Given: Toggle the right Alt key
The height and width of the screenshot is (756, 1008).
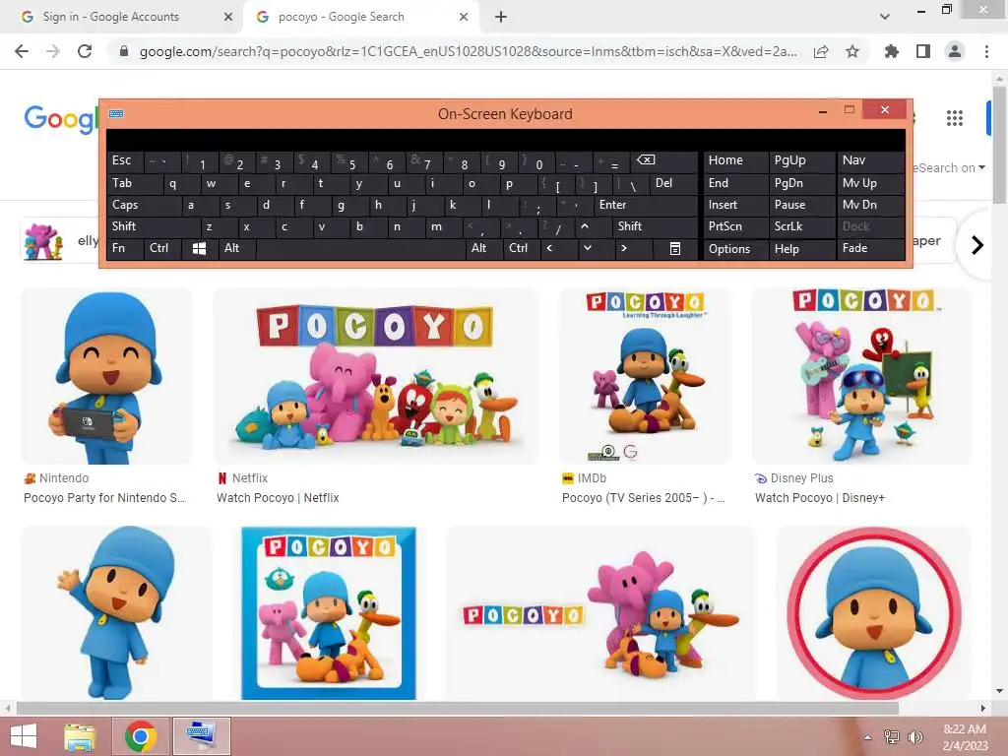Looking at the screenshot, I should 484,248.
